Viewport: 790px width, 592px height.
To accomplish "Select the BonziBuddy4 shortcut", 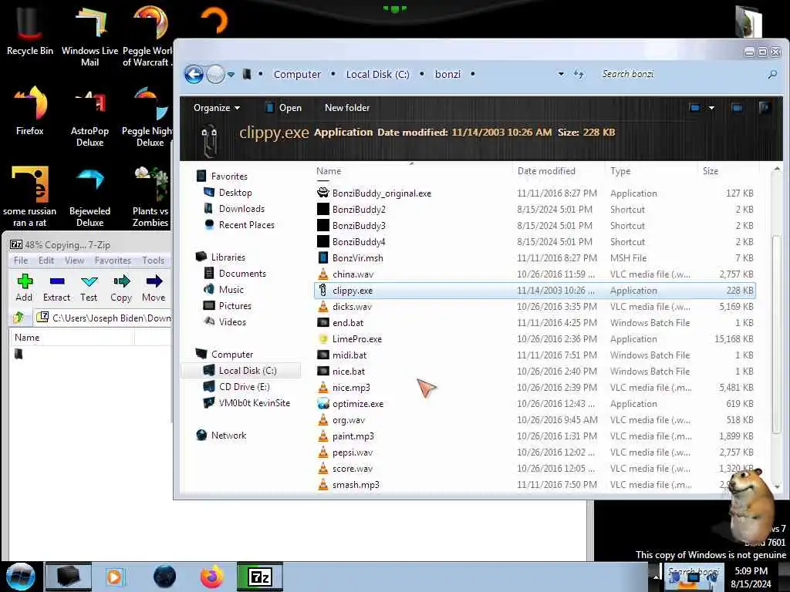I will [x=535, y=241].
